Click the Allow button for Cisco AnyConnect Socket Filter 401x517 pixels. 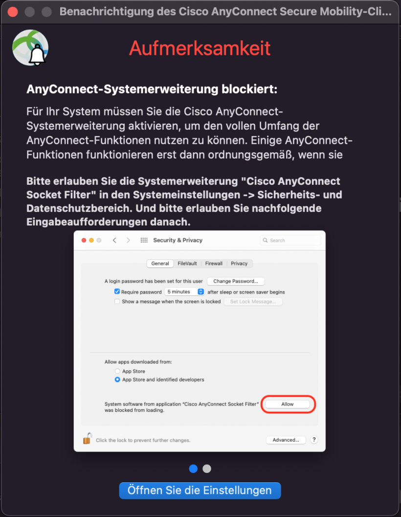tap(288, 404)
